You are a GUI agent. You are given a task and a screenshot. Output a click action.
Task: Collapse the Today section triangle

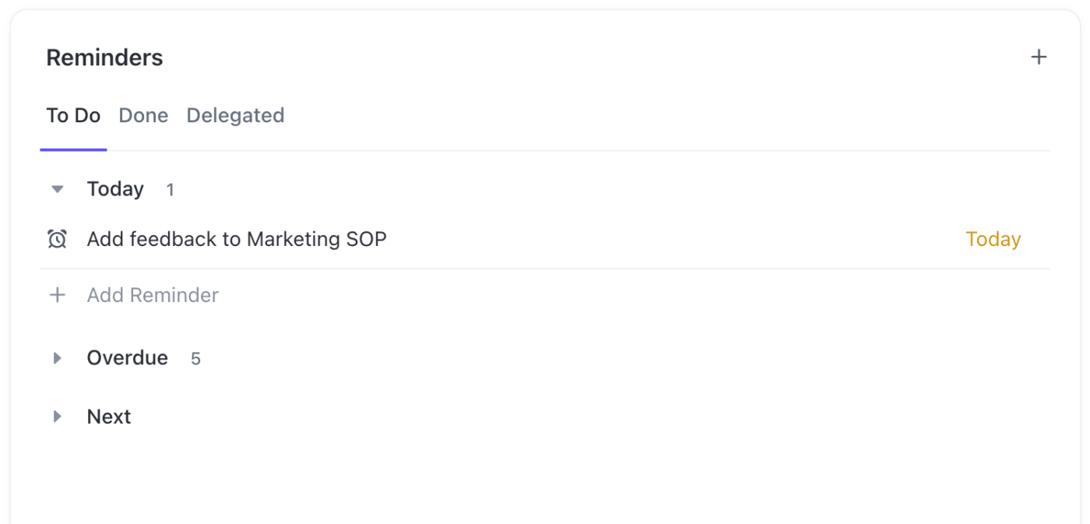pyautogui.click(x=57, y=188)
